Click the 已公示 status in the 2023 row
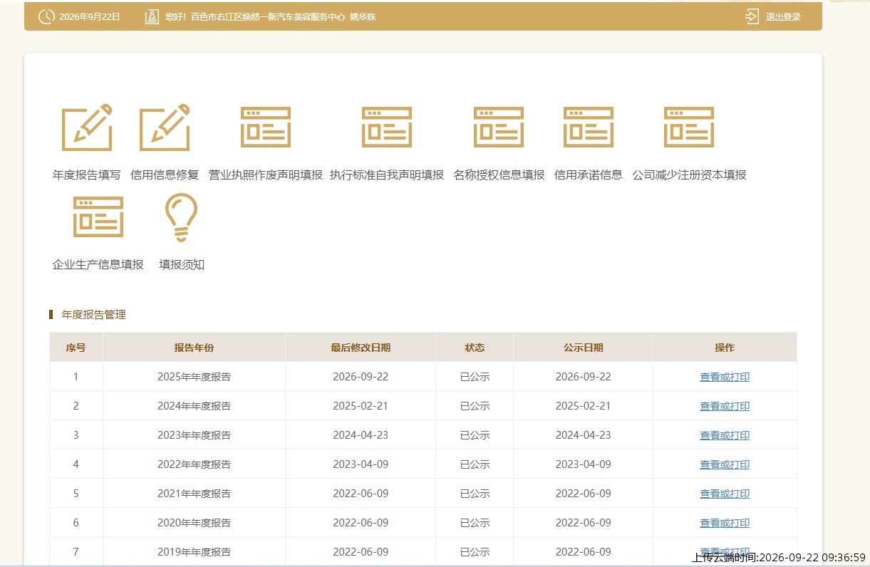This screenshot has width=870, height=567. pyautogui.click(x=475, y=435)
